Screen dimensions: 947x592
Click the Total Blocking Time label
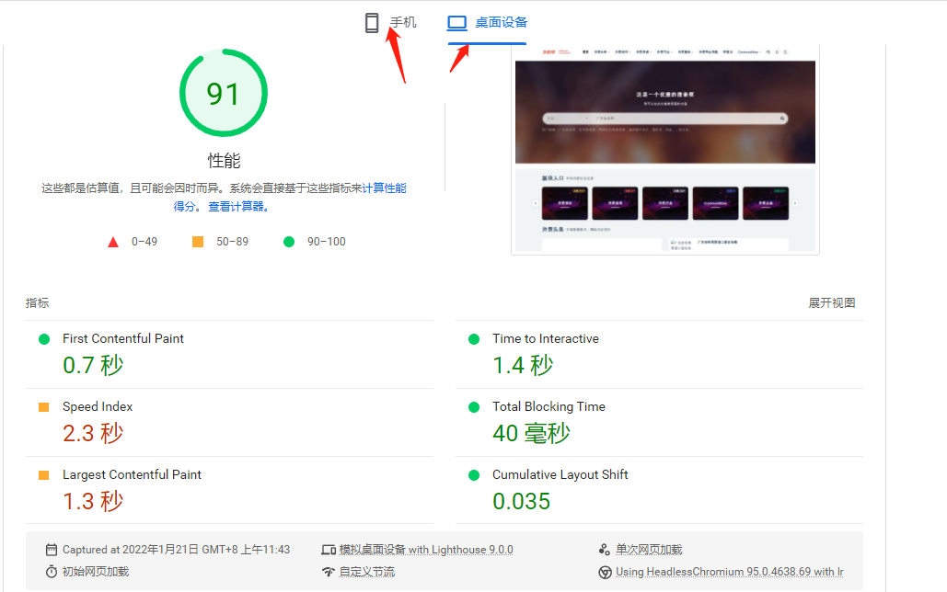(549, 406)
